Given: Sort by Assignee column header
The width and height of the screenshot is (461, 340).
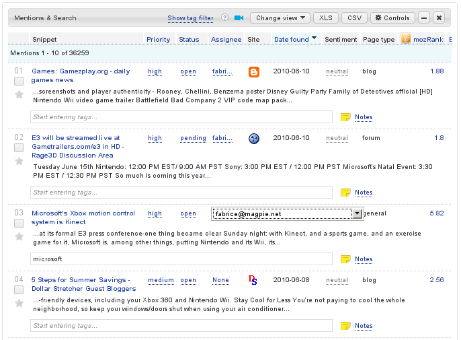Looking at the screenshot, I should (x=226, y=40).
